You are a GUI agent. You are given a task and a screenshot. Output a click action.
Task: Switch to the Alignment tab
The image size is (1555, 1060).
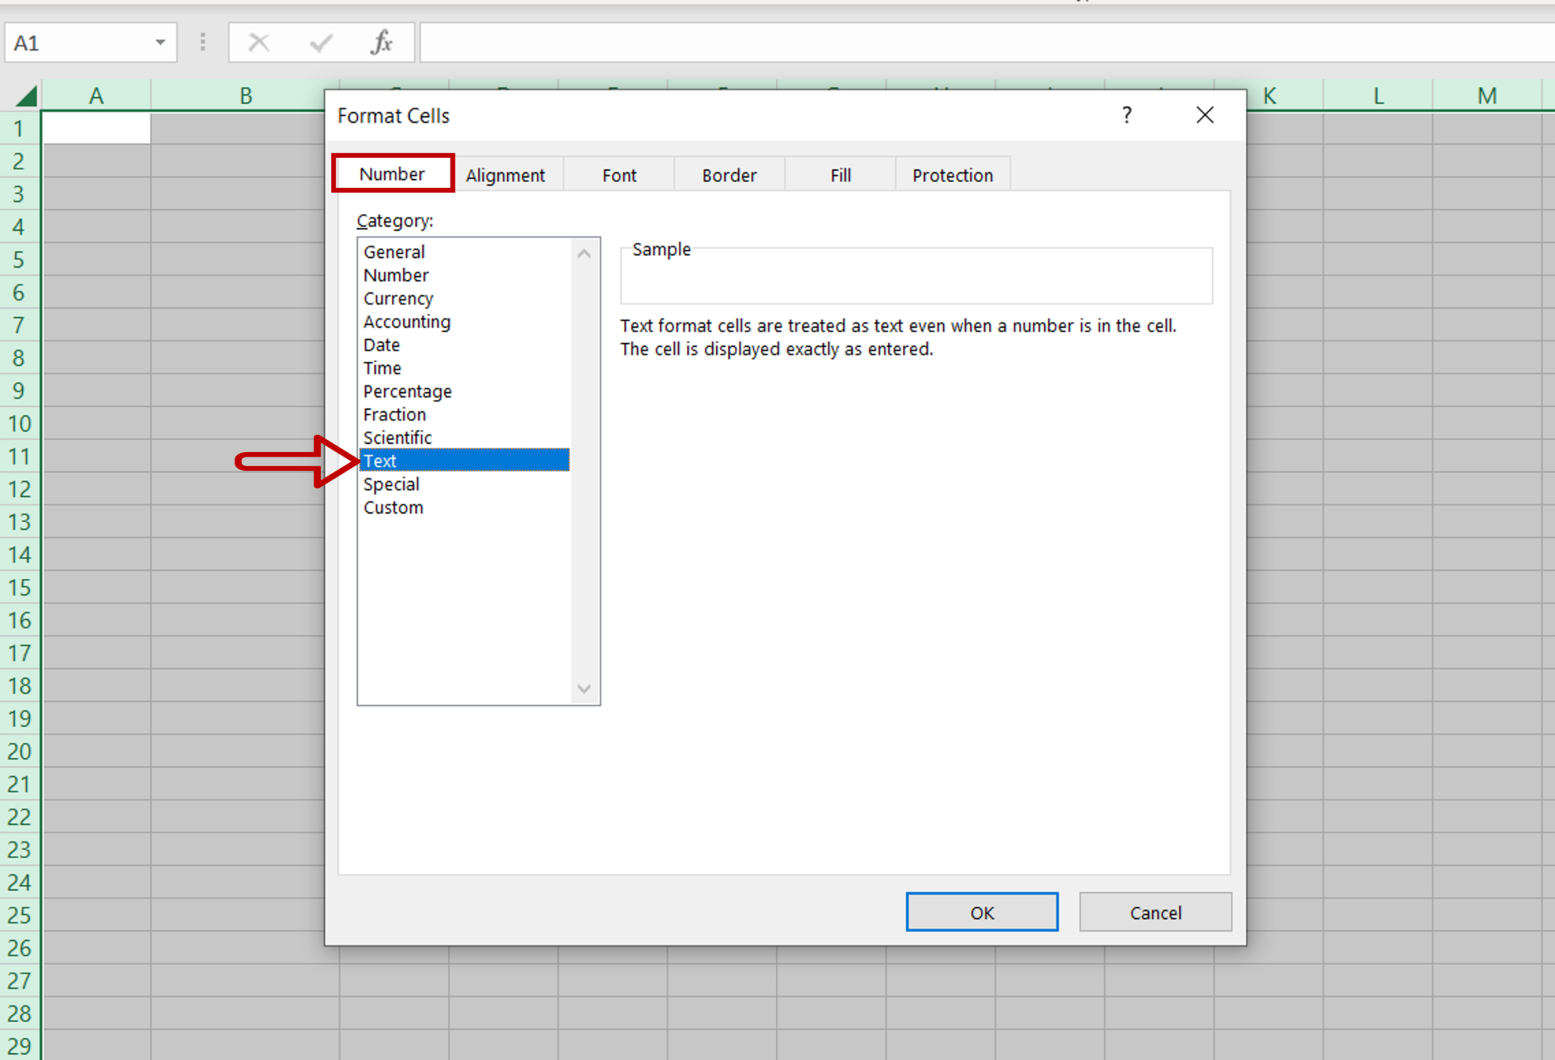[x=506, y=175]
